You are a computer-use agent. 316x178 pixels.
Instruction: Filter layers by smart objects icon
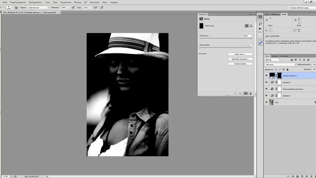[x=308, y=60]
